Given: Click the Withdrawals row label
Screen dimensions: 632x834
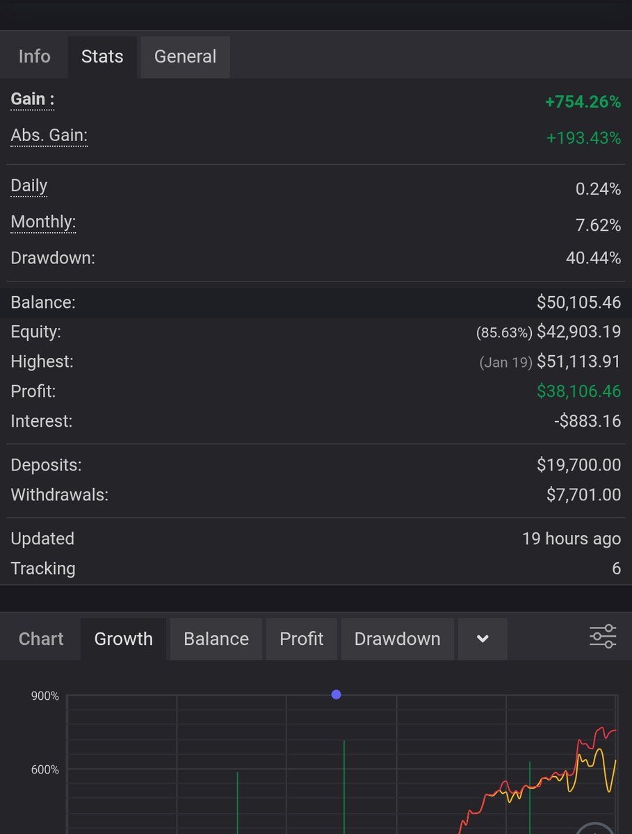Looking at the screenshot, I should point(60,495).
